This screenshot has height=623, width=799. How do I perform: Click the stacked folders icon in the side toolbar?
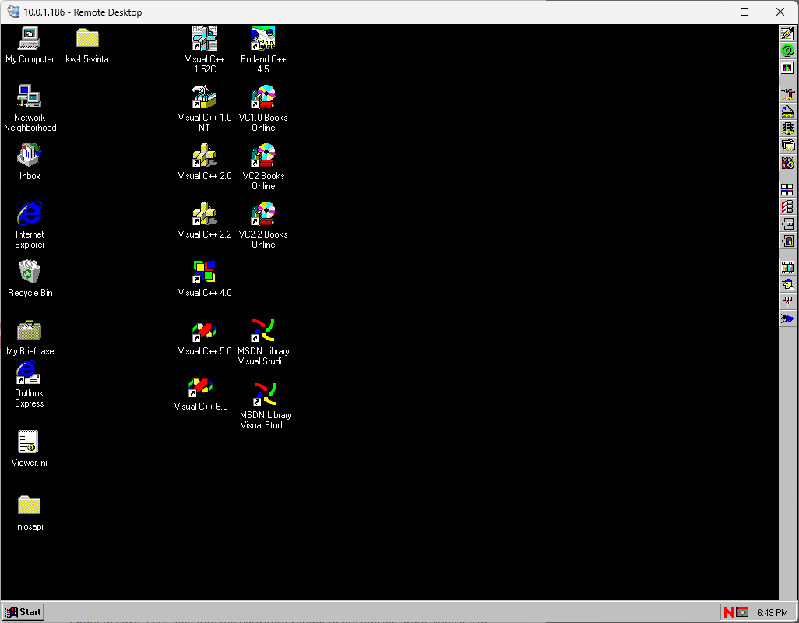coord(787,146)
